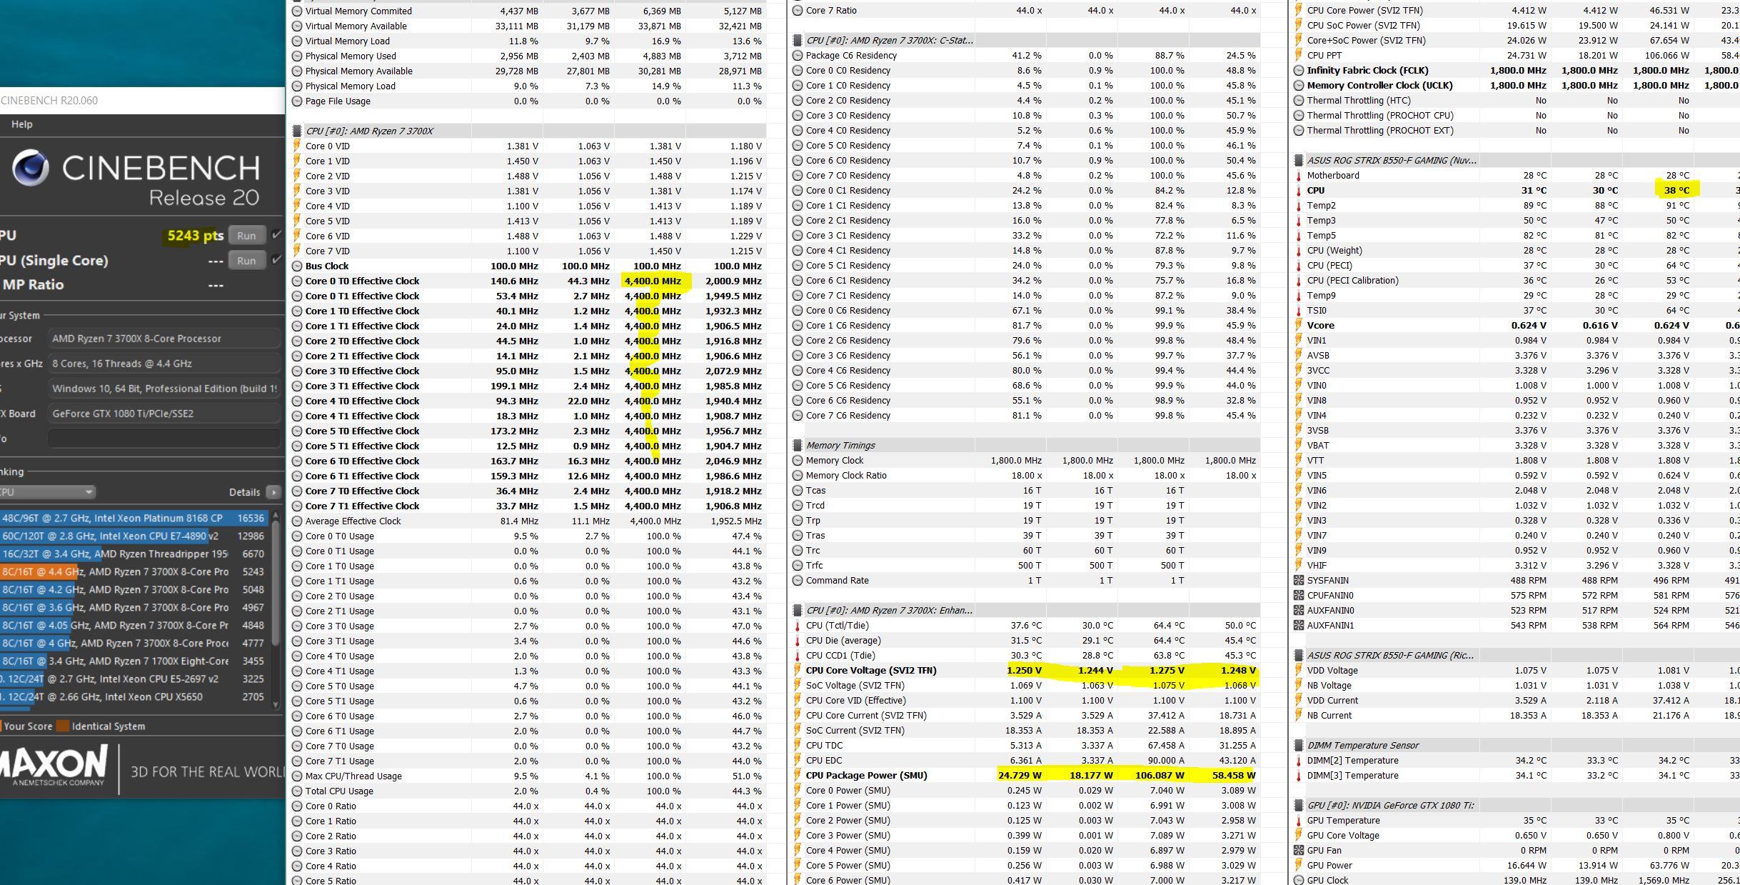This screenshot has height=885, width=1740.
Task: Click the icon beside Memory Clock row
Action: pyautogui.click(x=798, y=461)
